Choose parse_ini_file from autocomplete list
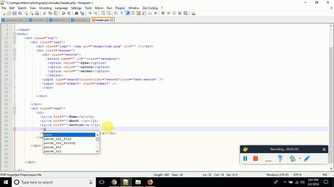This screenshot has height=187, width=334. click(69, 139)
